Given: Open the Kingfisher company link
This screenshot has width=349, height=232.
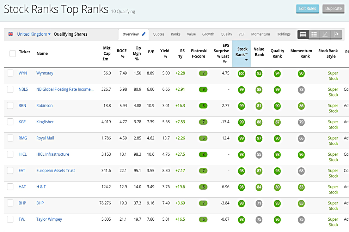Looking at the screenshot, I should [45, 122].
